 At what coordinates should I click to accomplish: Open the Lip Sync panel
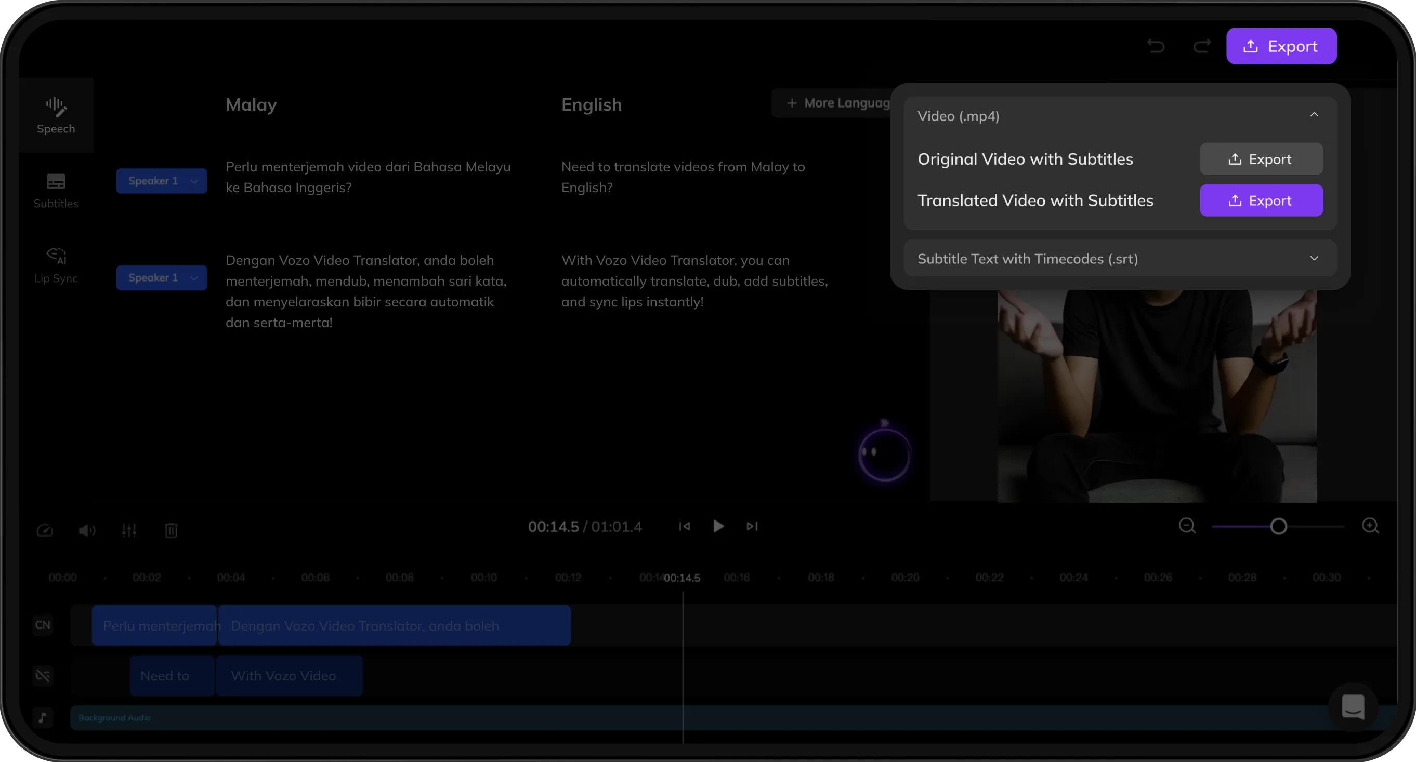(56, 265)
